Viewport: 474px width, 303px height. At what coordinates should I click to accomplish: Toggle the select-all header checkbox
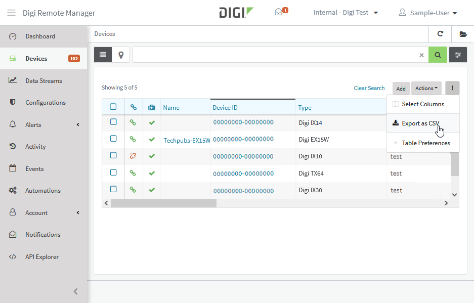click(x=113, y=107)
